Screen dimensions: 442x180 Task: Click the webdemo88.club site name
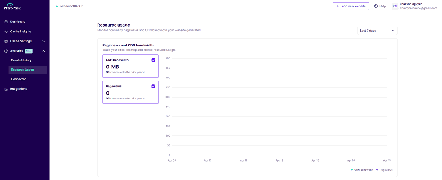pyautogui.click(x=71, y=6)
